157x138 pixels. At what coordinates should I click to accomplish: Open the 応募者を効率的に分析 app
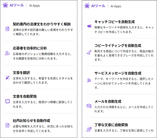pos(30,48)
